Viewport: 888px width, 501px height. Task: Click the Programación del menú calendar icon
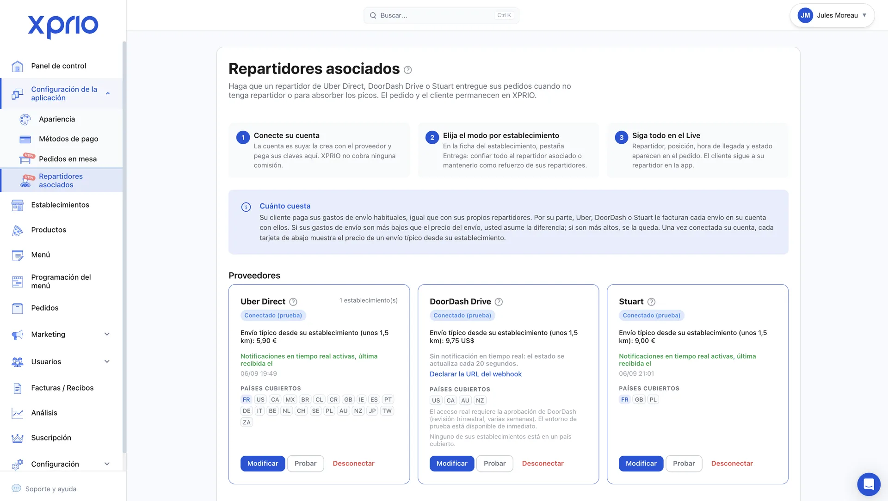coord(18,281)
